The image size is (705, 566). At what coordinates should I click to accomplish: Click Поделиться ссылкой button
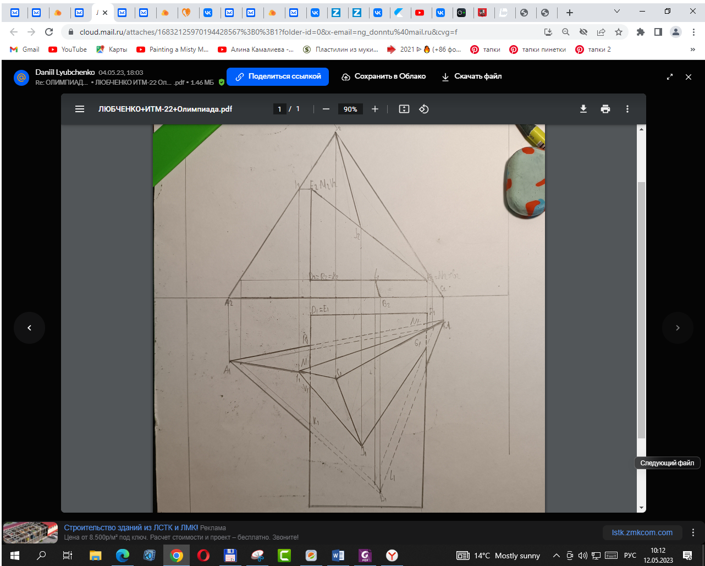278,76
